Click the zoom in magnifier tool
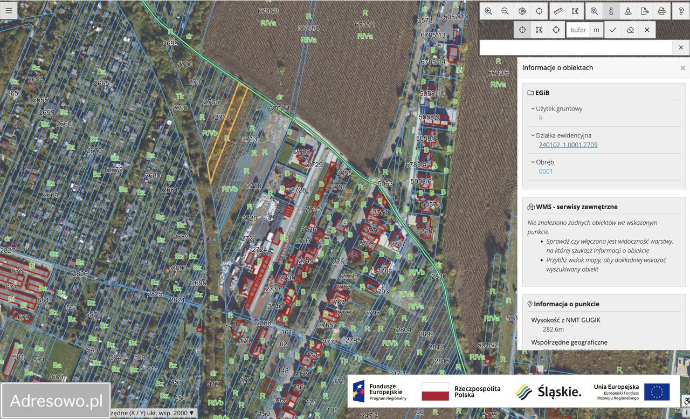Screen dimensions: 690x419 tap(488, 11)
